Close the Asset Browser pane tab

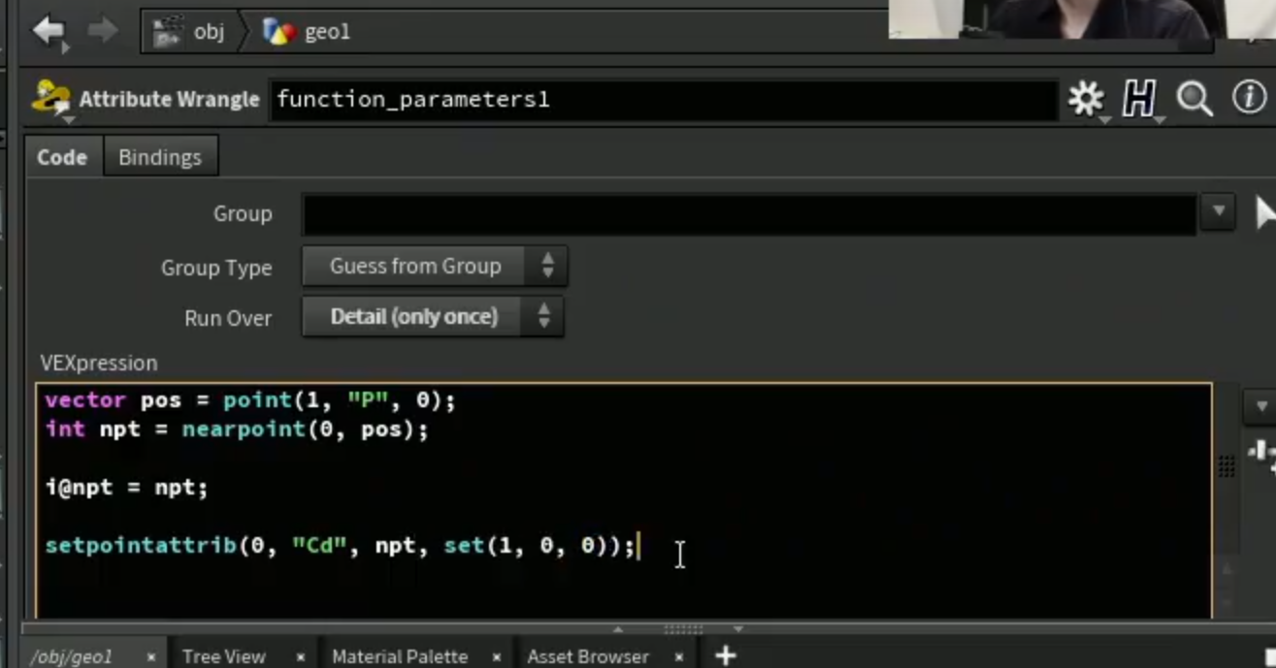point(679,657)
